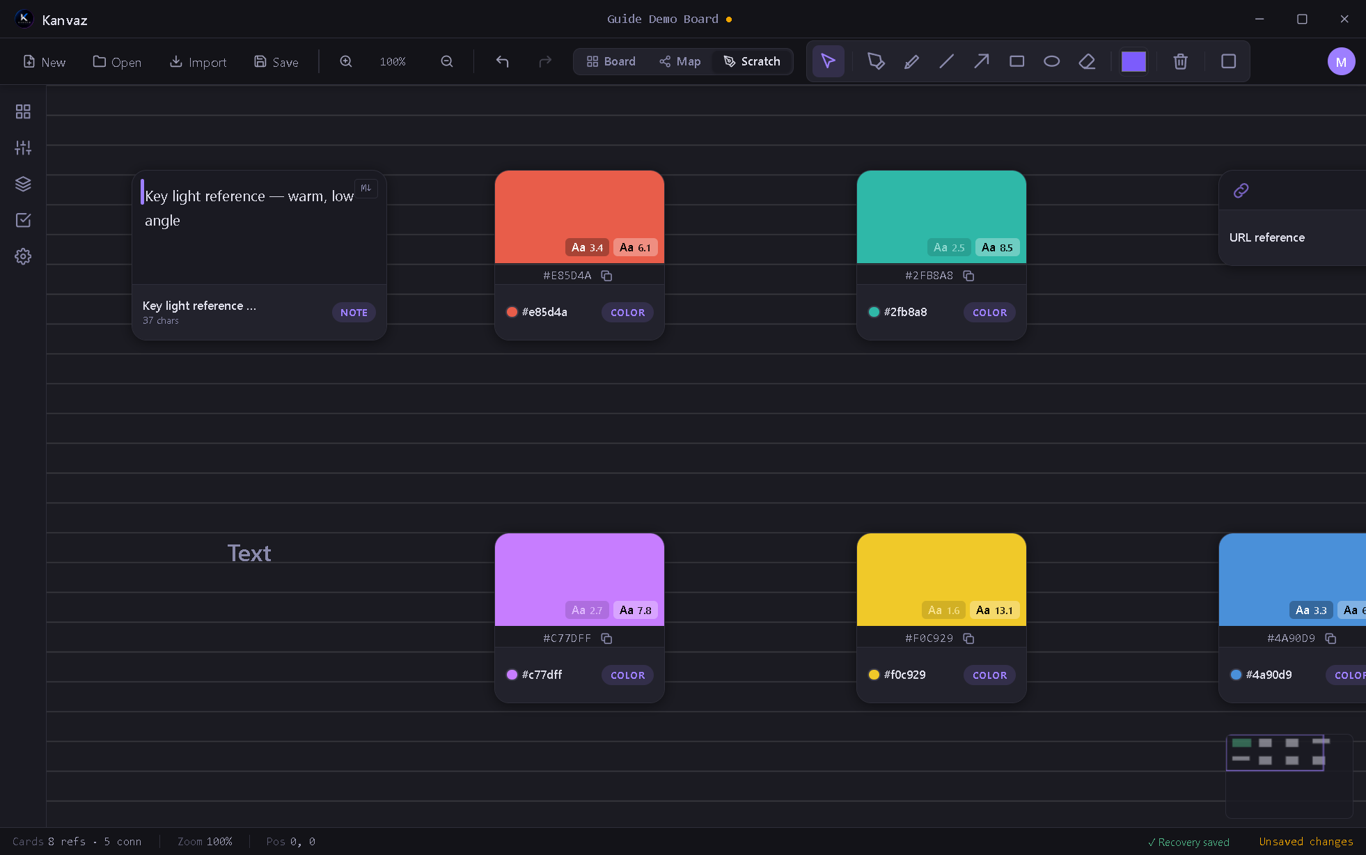This screenshot has width=1366, height=855.
Task: Click the NOTE tag on note card
Action: click(x=354, y=313)
